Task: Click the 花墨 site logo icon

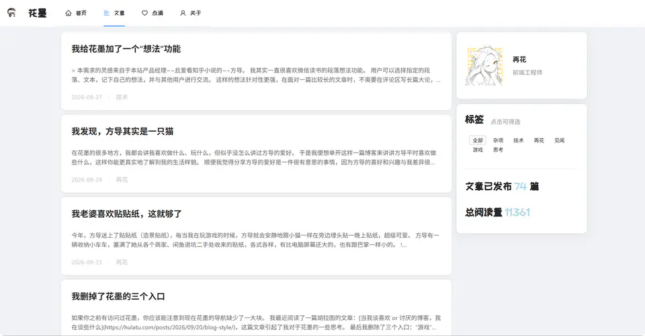Action: 12,13
